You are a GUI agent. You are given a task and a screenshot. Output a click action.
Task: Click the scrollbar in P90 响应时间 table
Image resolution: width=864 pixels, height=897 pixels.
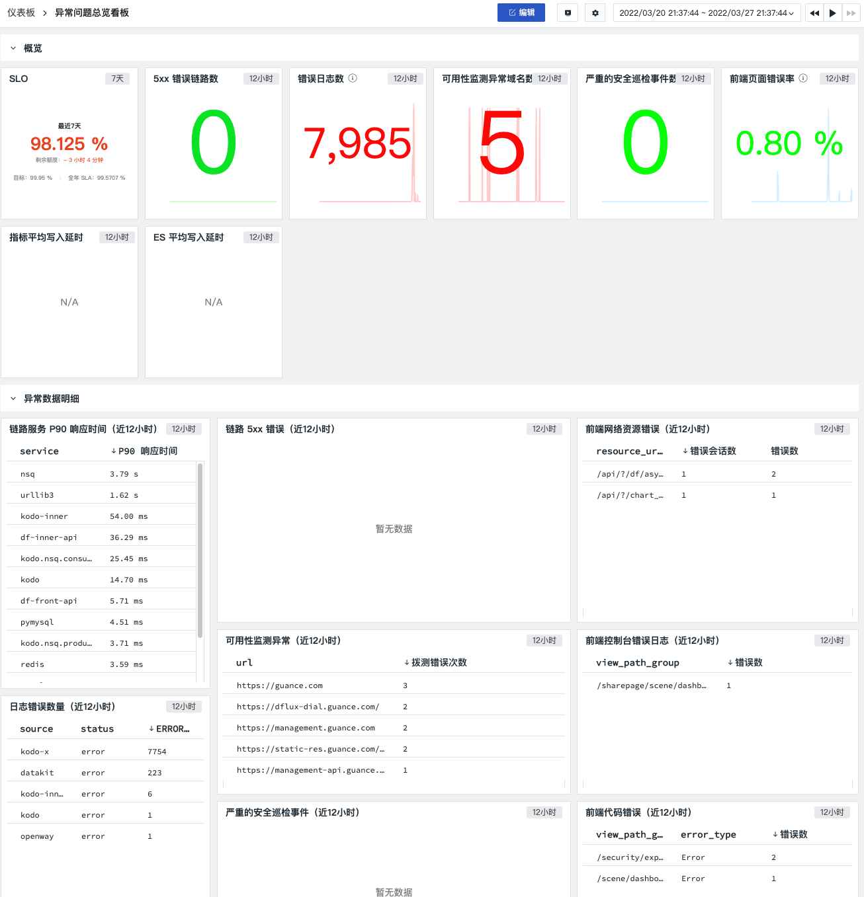point(200,550)
